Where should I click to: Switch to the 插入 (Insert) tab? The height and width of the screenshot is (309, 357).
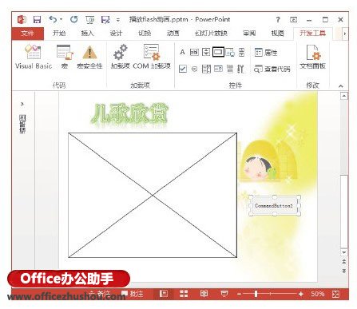[87, 34]
